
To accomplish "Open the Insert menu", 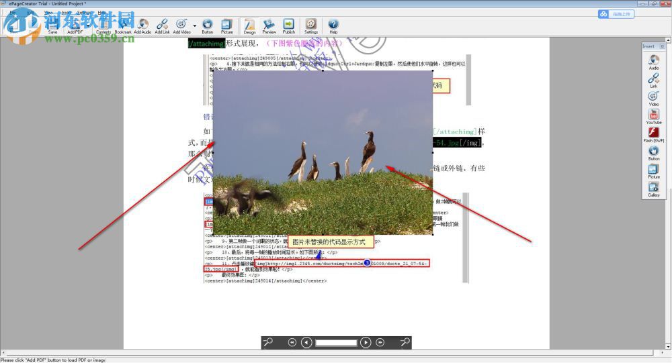I will (x=66, y=13).
